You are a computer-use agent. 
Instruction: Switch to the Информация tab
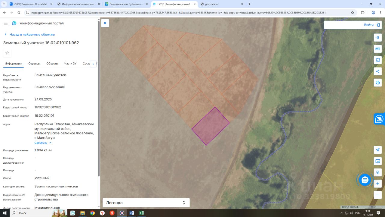[14, 64]
